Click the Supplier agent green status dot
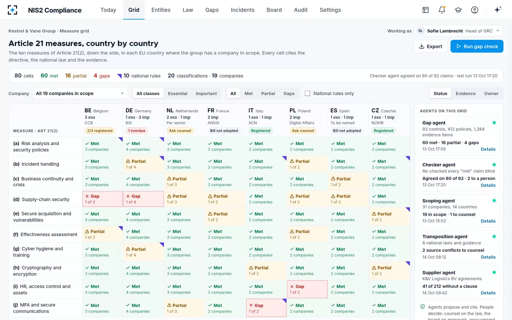Image resolution: width=512 pixels, height=320 pixels. pyautogui.click(x=494, y=272)
